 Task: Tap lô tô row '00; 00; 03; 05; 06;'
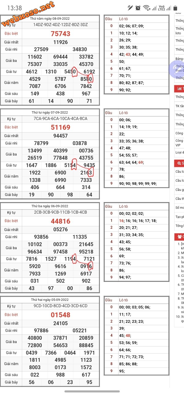[135, 307]
